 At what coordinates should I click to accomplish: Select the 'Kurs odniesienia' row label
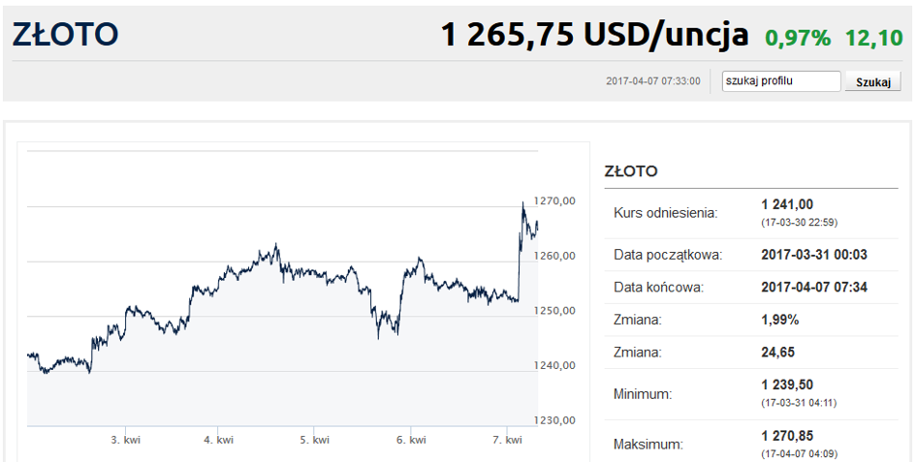[665, 212]
